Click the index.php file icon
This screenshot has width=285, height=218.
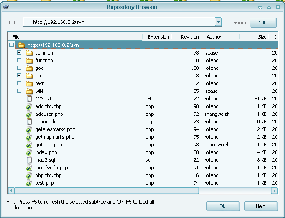click(x=29, y=152)
